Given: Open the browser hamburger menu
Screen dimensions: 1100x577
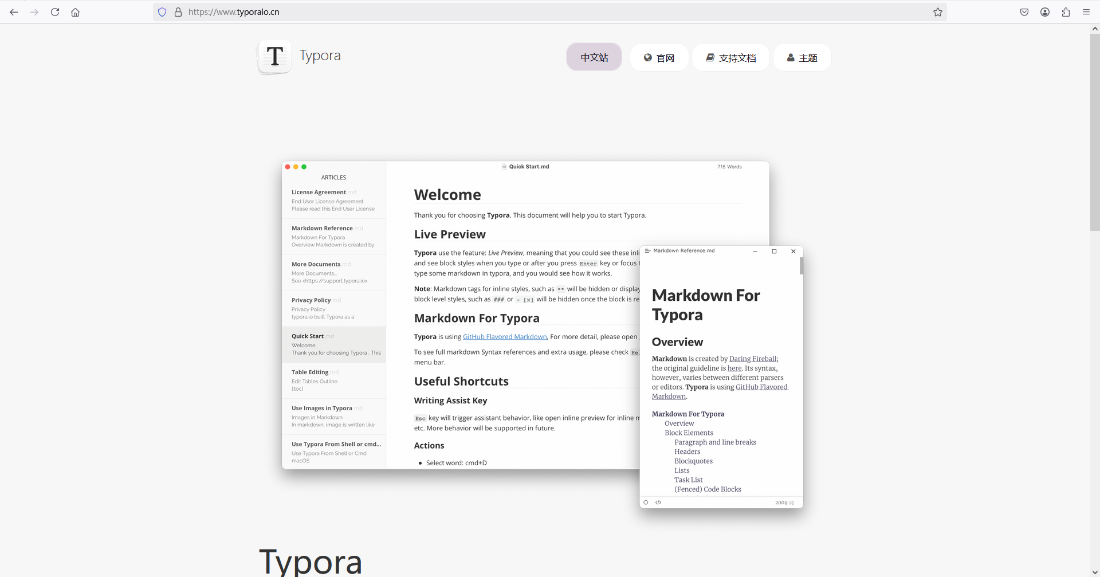Looking at the screenshot, I should coord(1086,12).
